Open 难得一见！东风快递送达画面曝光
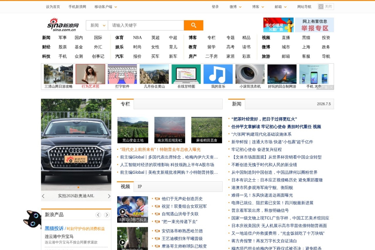This screenshot has width=375, height=250. [x=262, y=195]
